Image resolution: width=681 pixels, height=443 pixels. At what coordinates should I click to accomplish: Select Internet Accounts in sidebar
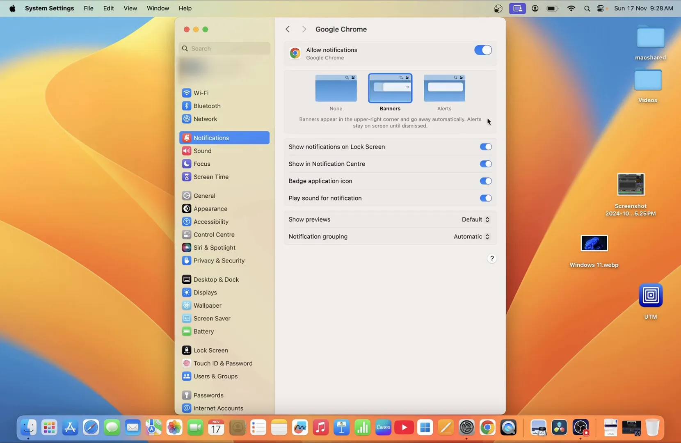point(224,408)
